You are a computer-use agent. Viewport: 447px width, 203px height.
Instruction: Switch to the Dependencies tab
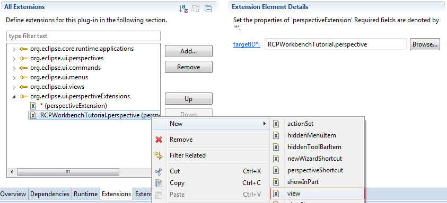[50, 194]
